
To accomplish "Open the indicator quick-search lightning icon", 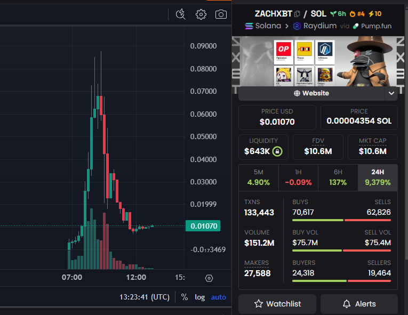I will pyautogui.click(x=181, y=14).
